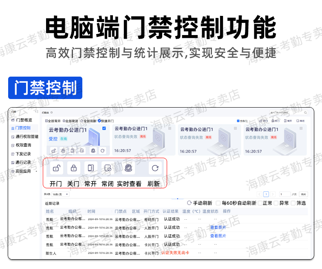Image resolution: width=322 pixels, height=269 pixels.
Task: Open 通行权限管理 in the sidebar
Action: pos(24,137)
